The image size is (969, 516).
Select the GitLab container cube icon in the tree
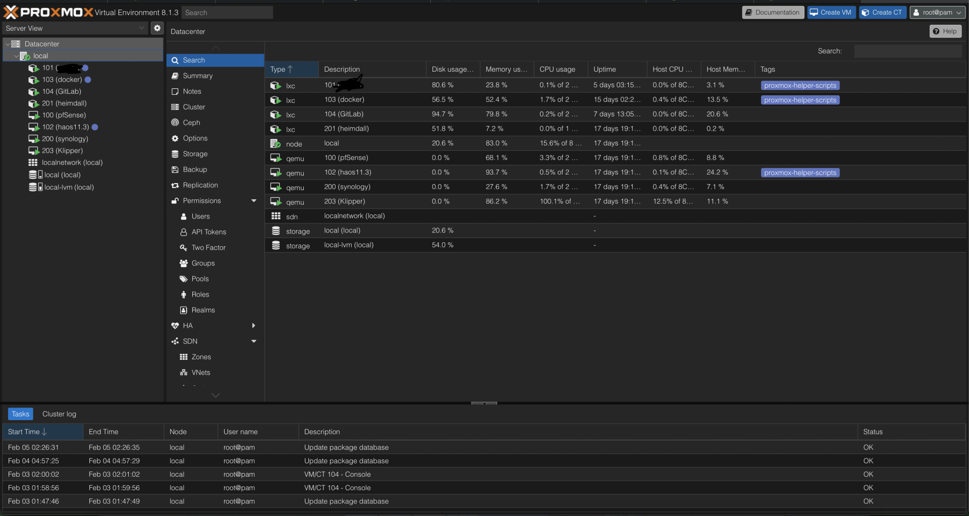34,91
